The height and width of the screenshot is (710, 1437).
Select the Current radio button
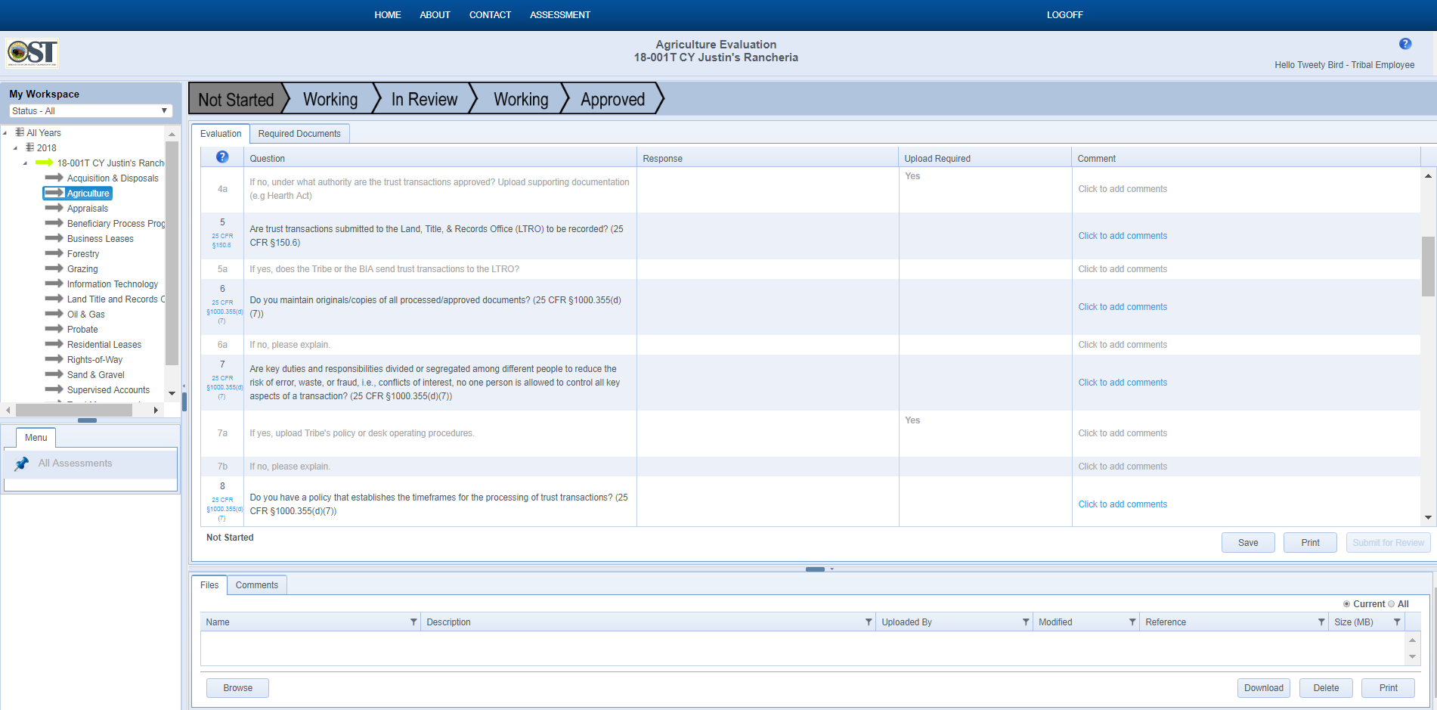[1346, 604]
